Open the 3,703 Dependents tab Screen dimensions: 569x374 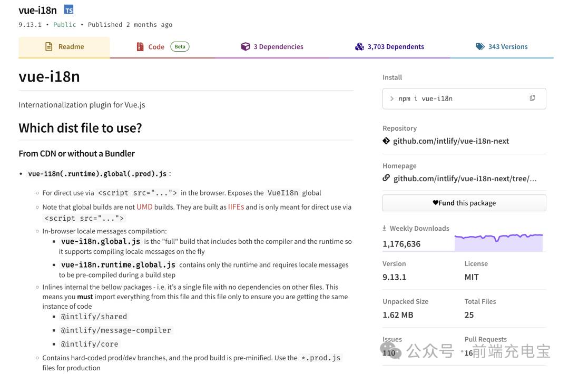(x=389, y=46)
